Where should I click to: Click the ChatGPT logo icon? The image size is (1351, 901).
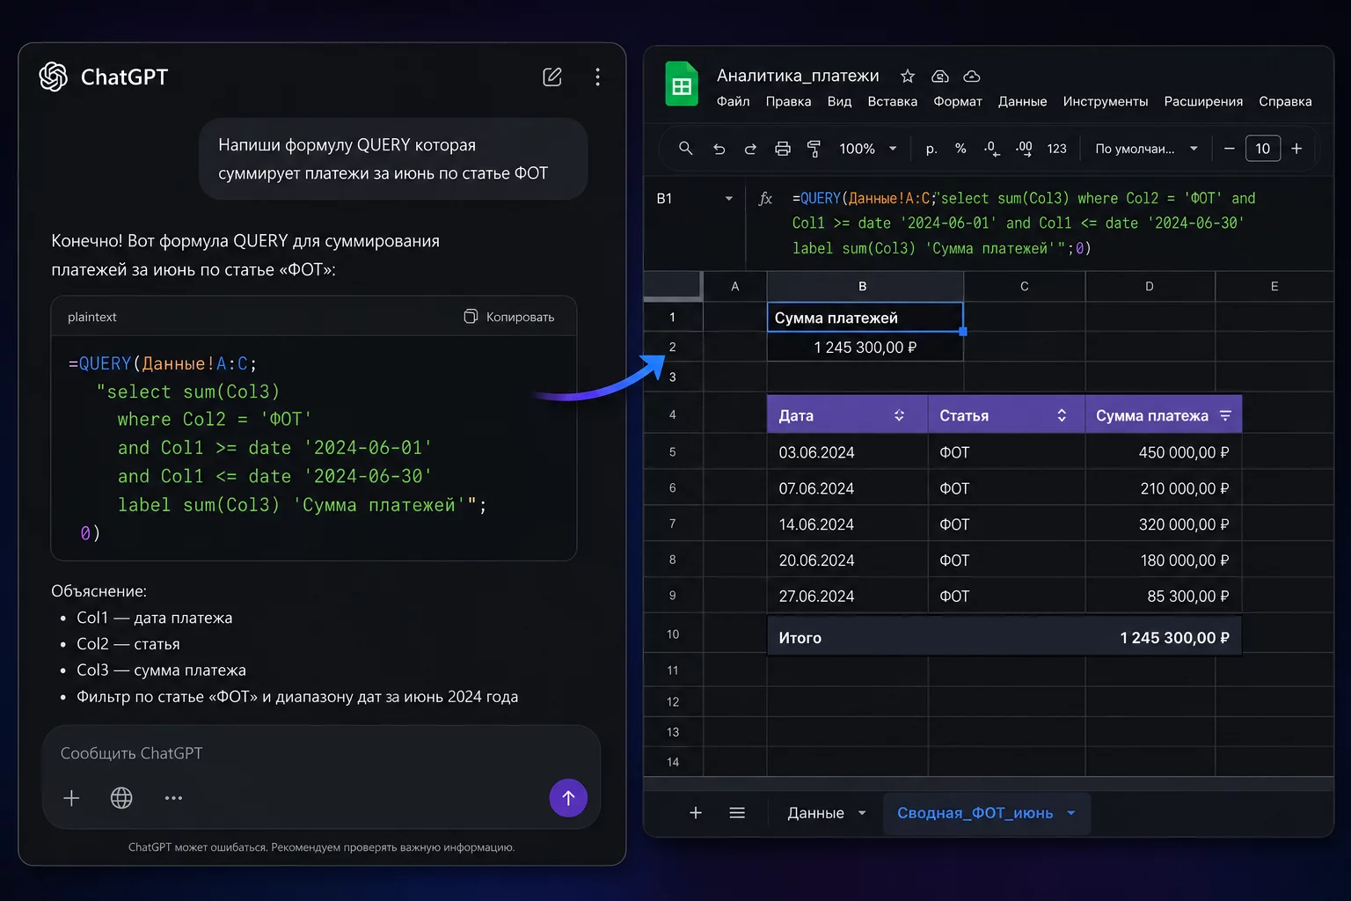54,77
